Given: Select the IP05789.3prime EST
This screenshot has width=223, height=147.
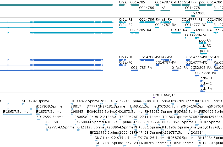Looking at the screenshot, I should 172,104.
